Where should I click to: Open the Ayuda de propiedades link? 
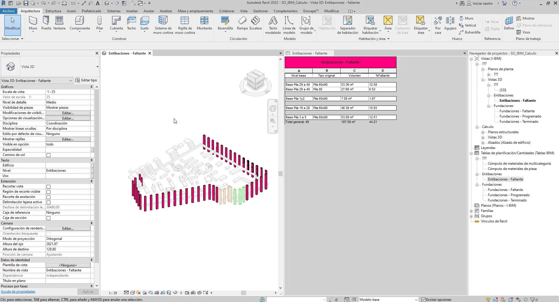click(x=18, y=292)
